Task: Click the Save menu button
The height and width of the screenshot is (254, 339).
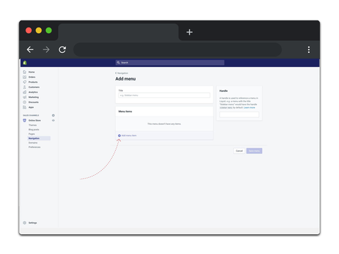Action: click(x=254, y=151)
